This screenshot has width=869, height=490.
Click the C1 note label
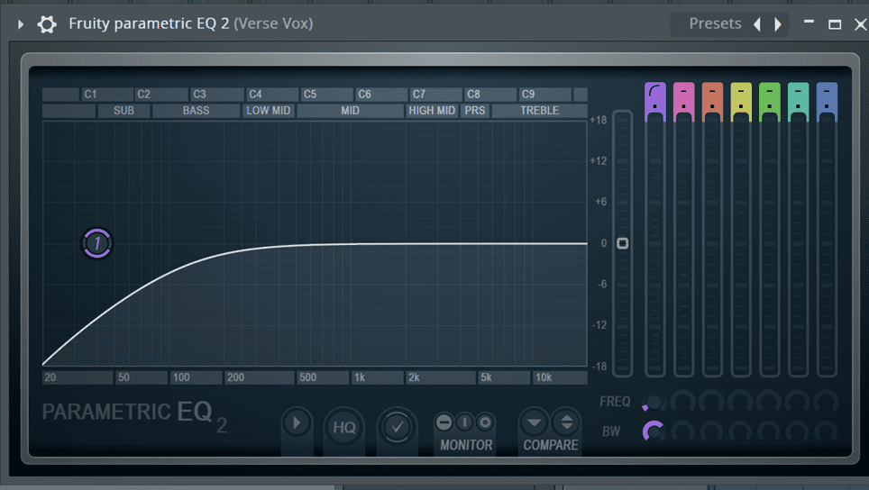(107, 95)
